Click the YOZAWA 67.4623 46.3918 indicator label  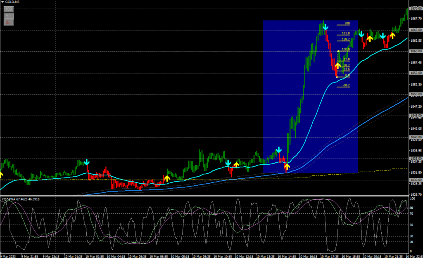pyautogui.click(x=21, y=199)
